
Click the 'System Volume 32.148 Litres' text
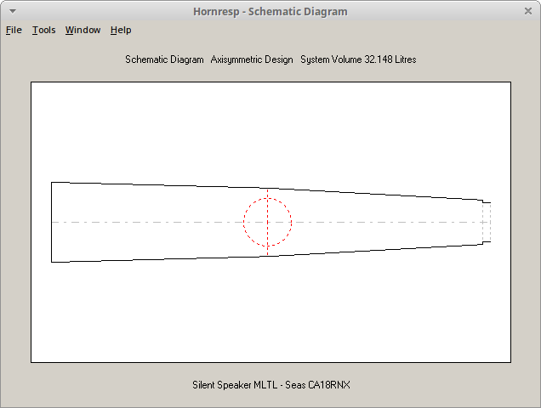358,59
